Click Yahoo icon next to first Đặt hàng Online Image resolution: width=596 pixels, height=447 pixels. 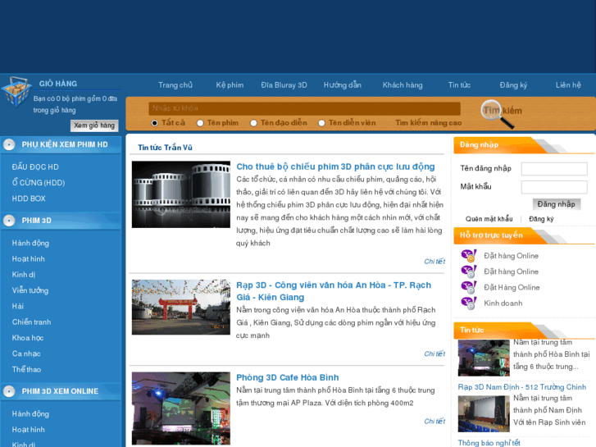tap(469, 256)
